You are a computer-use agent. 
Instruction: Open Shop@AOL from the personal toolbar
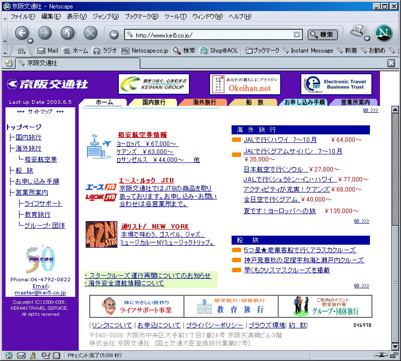point(219,51)
